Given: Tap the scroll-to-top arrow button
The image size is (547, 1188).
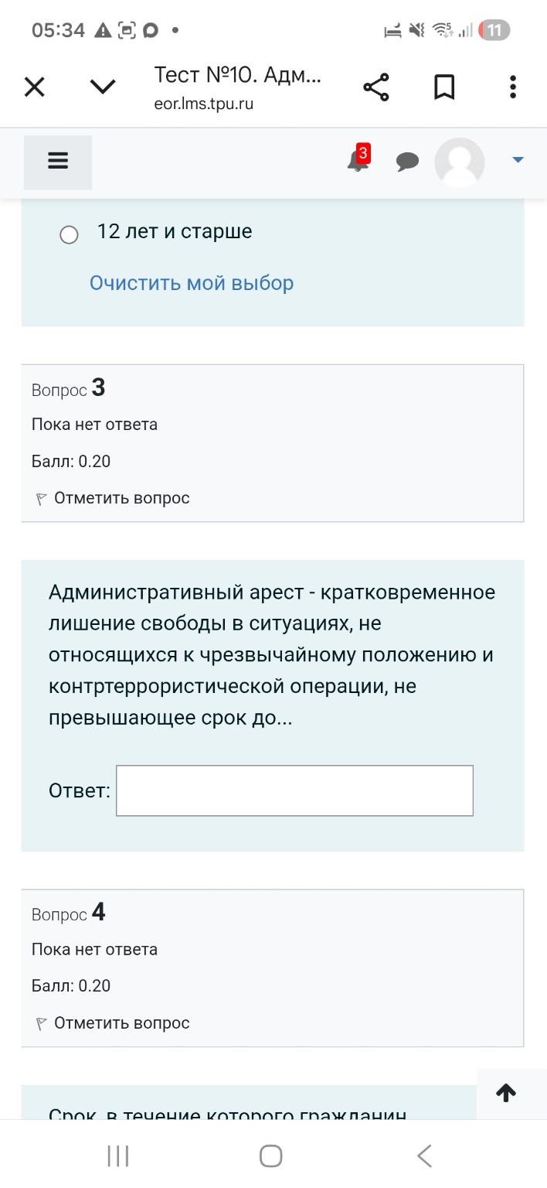Looking at the screenshot, I should [507, 1093].
